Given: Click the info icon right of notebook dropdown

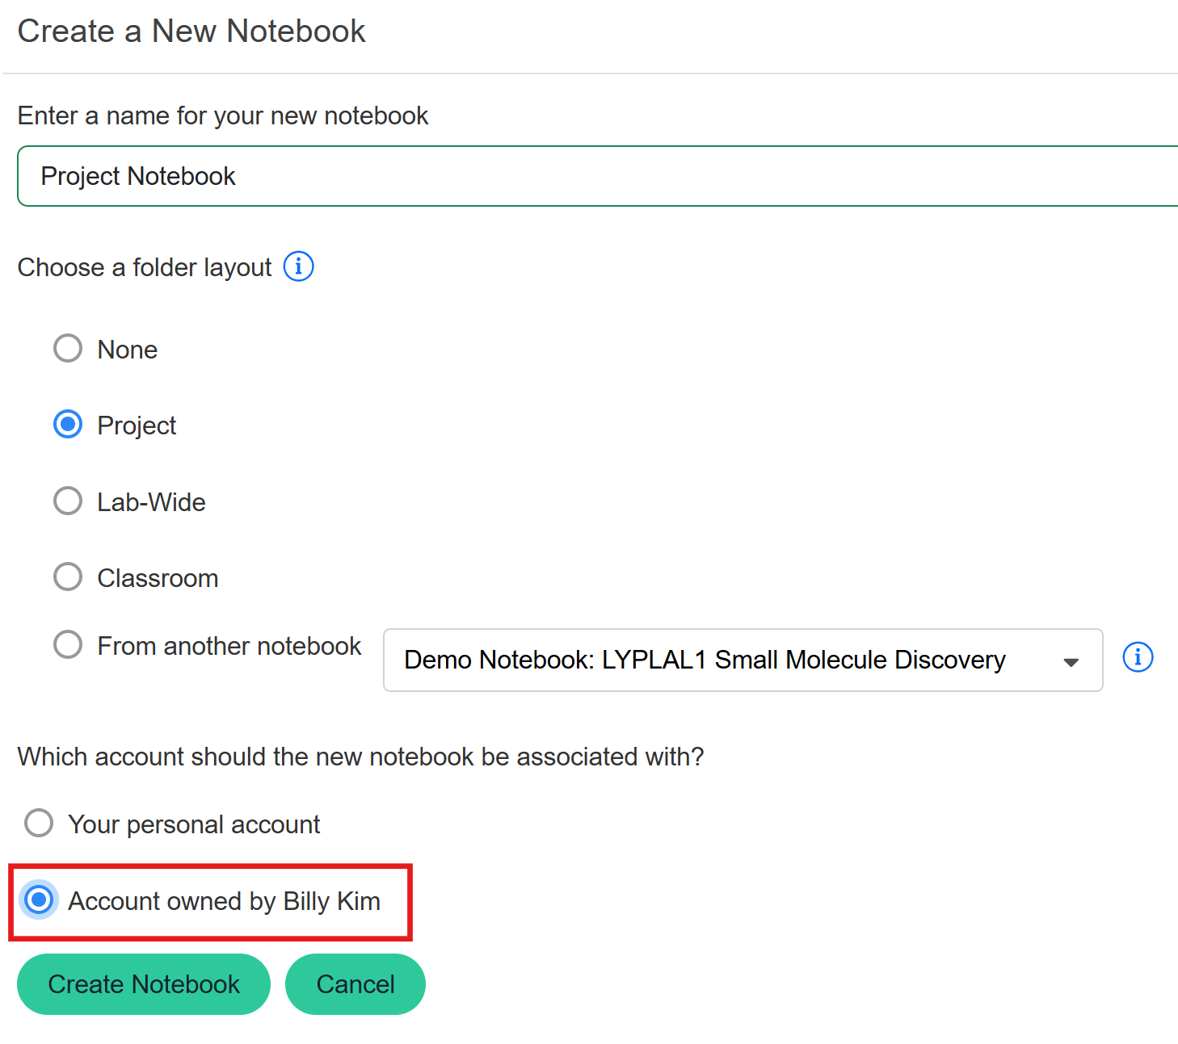Looking at the screenshot, I should [1138, 657].
